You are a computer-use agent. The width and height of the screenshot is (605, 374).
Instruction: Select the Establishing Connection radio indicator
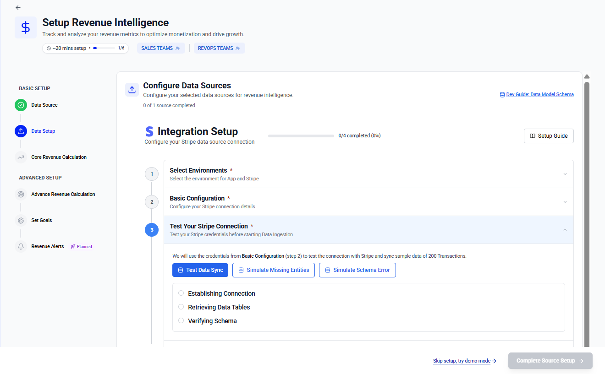181,293
